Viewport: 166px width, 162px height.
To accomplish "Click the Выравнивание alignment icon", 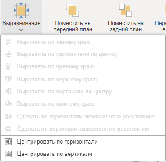I will pyautogui.click(x=21, y=10).
